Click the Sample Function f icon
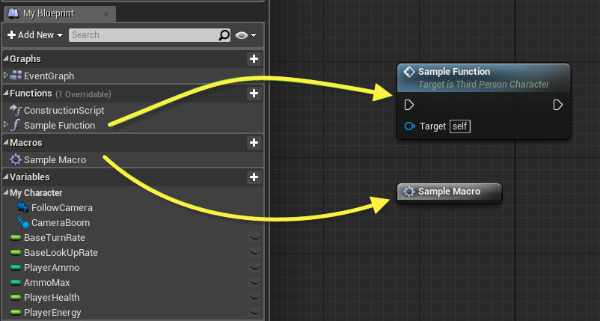Screen dimensions: 600x321 click(x=16, y=125)
